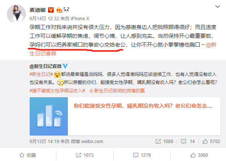
Task: Open the poll card title about 孕期收入
Action: pos(143,106)
